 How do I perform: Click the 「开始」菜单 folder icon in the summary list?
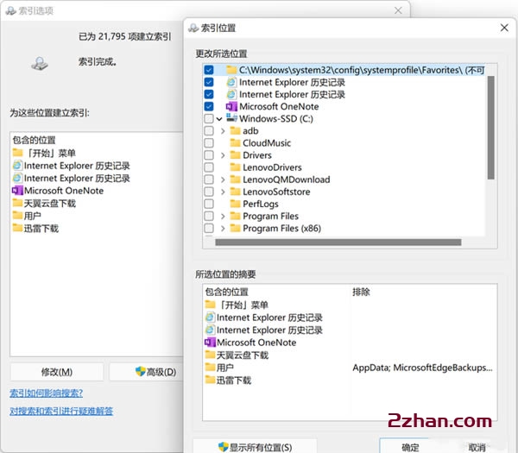210,305
